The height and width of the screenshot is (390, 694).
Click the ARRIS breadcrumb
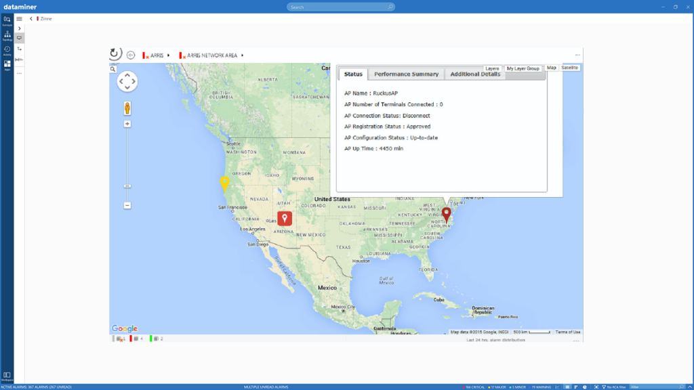tap(157, 56)
